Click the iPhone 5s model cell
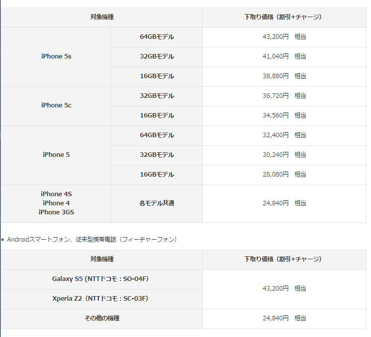The width and height of the screenshot is (371, 337). (x=56, y=57)
